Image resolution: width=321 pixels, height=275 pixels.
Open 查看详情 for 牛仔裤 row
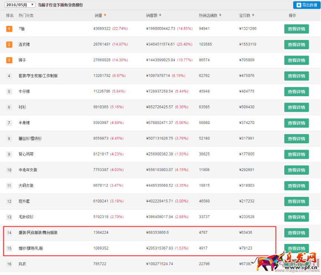click(x=296, y=91)
